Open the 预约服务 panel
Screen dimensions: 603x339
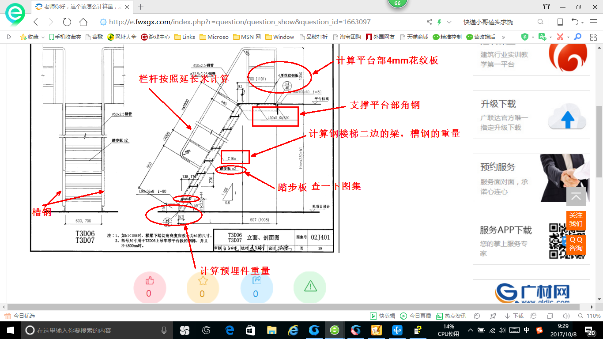click(x=531, y=178)
